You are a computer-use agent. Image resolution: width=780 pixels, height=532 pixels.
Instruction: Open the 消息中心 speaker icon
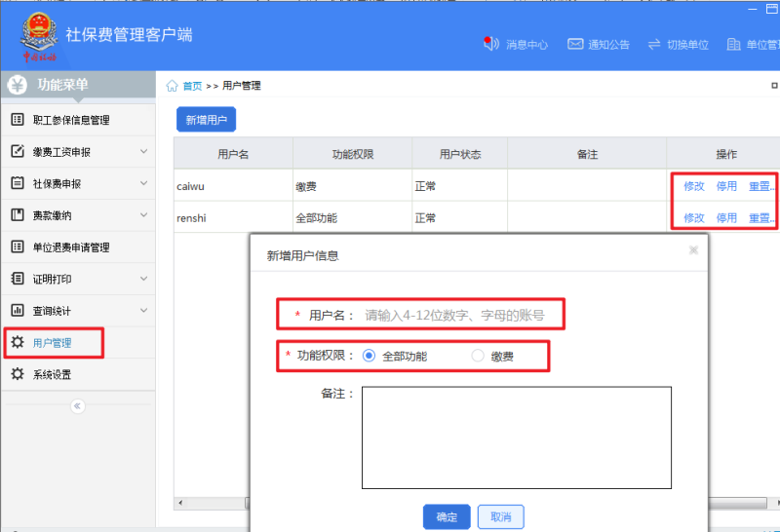491,44
